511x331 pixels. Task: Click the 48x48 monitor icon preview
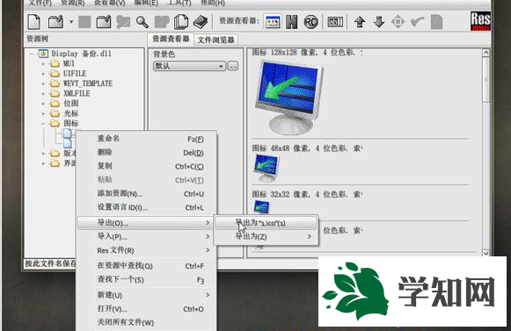tap(266, 168)
